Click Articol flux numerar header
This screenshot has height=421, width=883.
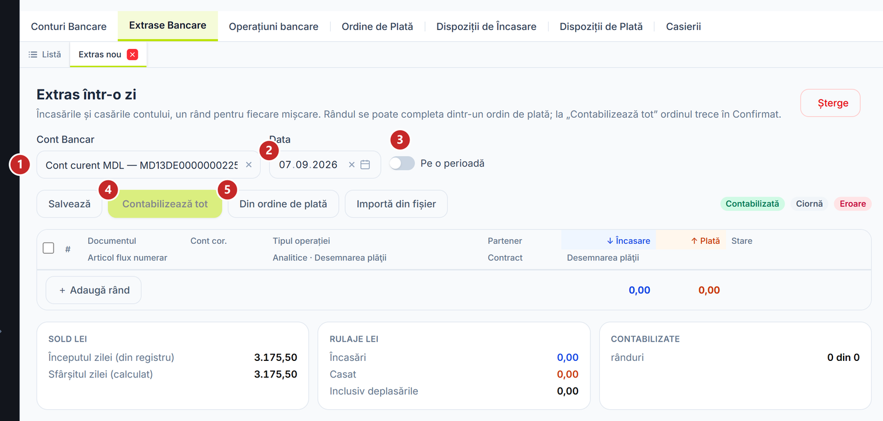[128, 257]
